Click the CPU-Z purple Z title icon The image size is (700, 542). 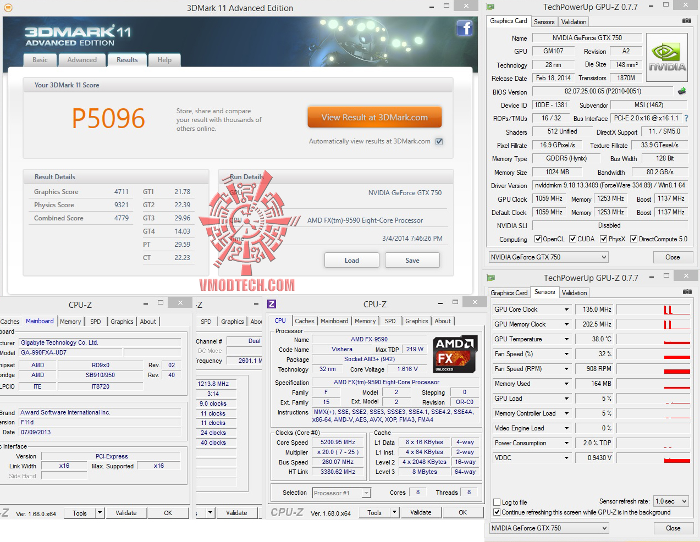click(272, 304)
